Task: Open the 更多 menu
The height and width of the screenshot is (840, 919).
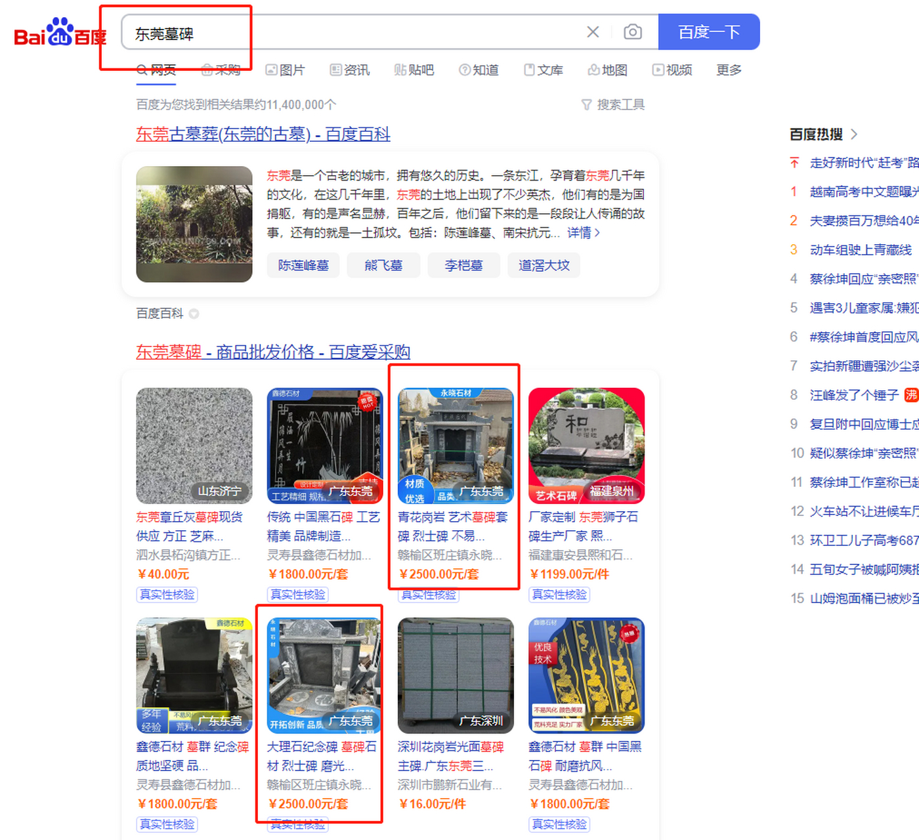Action: click(x=729, y=70)
